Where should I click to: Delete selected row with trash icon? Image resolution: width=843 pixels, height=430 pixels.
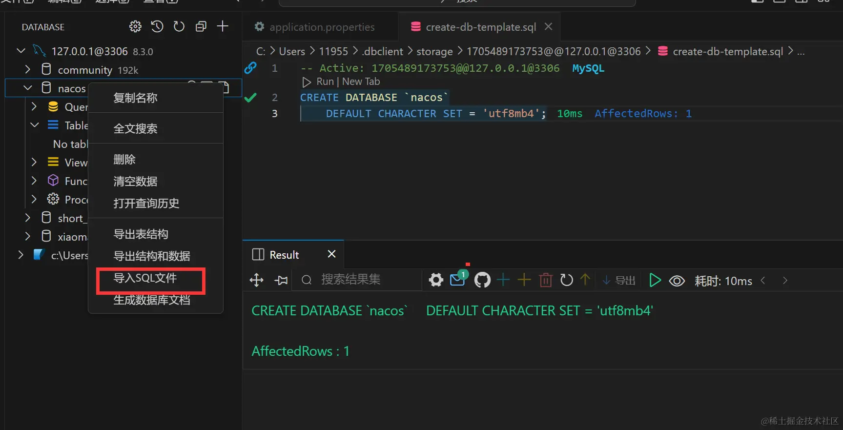[546, 280]
